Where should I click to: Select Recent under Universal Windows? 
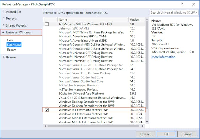click(x=11, y=50)
